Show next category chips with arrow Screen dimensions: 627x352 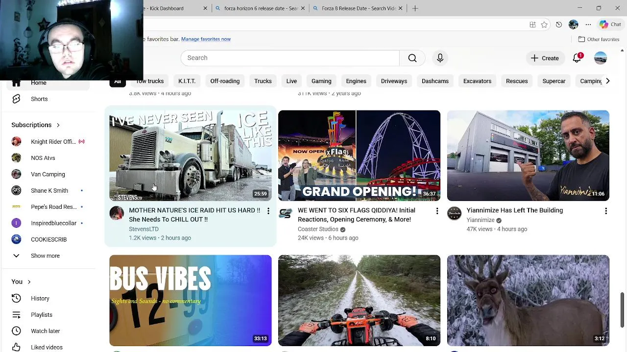607,81
